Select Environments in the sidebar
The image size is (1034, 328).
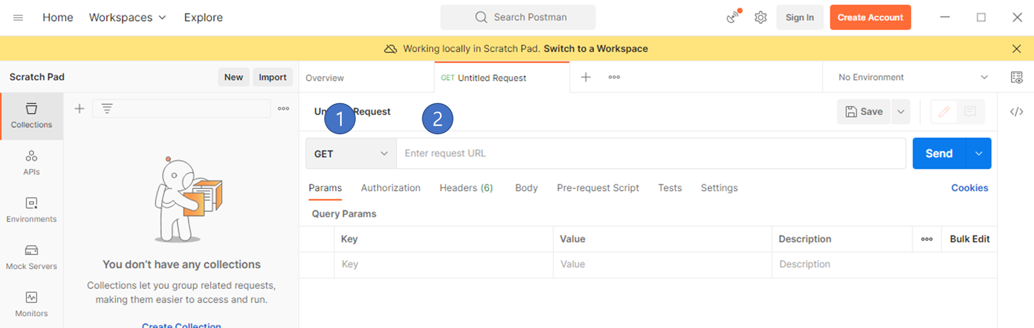tap(32, 210)
